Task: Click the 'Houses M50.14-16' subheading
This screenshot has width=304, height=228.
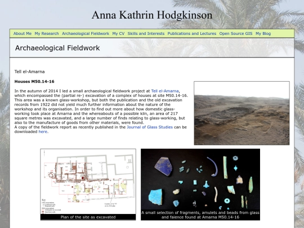Action: pyautogui.click(x=34, y=82)
